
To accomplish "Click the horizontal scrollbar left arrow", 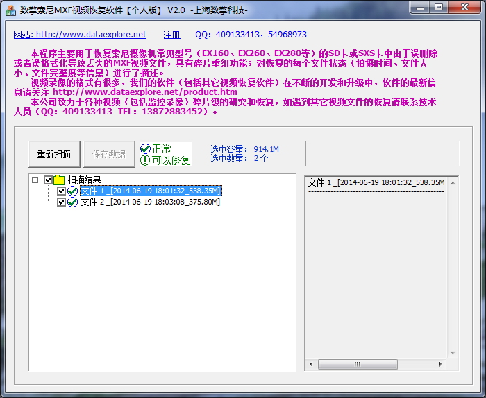I will [x=311, y=364].
